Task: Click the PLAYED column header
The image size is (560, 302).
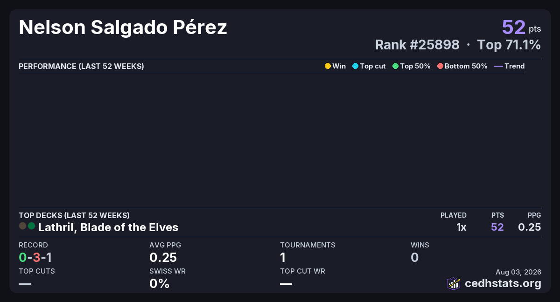Action: coord(454,215)
